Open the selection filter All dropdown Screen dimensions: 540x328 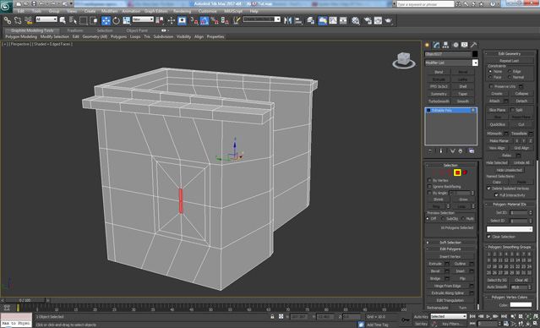46,19
